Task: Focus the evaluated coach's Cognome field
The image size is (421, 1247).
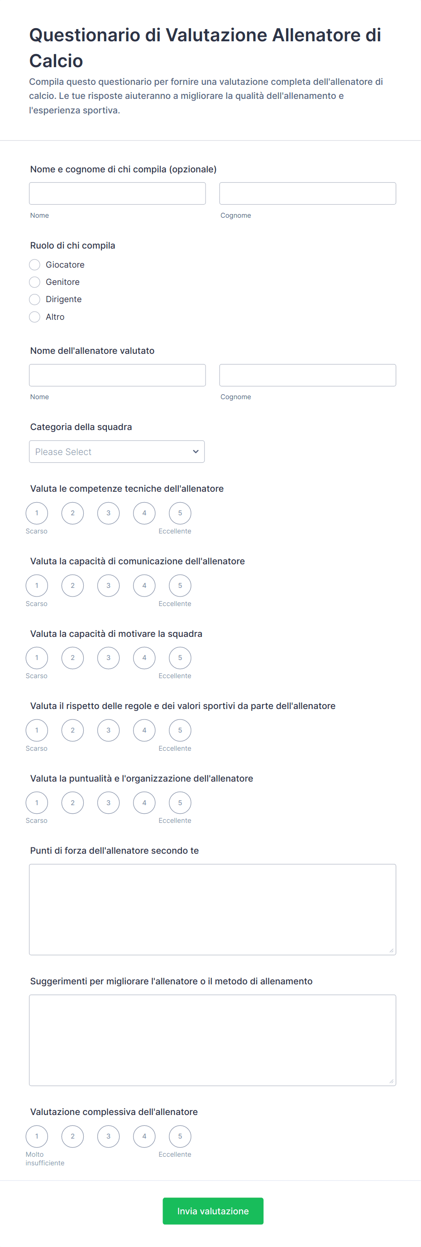Action: [307, 375]
